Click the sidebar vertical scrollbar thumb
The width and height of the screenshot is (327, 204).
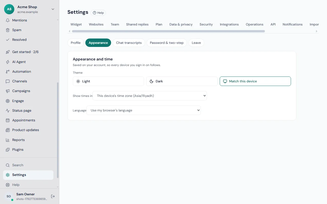coord(58,130)
